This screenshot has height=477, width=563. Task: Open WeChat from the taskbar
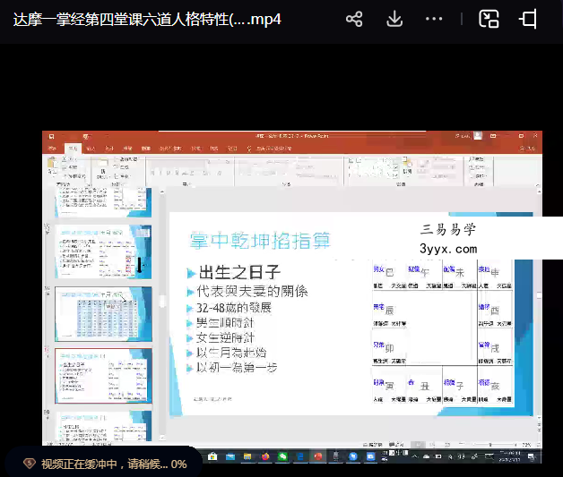click(283, 456)
